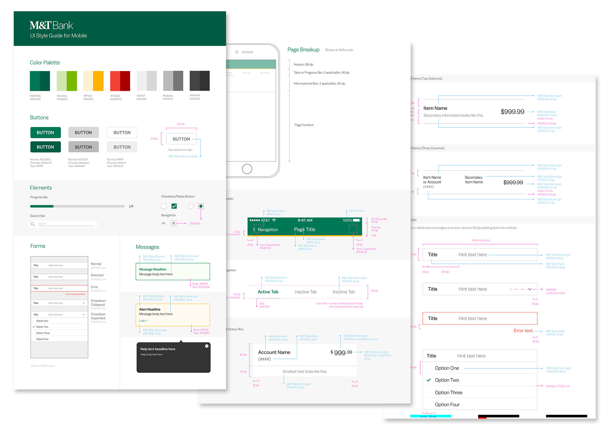Pick the medium gray #bababa swatch
614x435 pixels.
(x=168, y=81)
